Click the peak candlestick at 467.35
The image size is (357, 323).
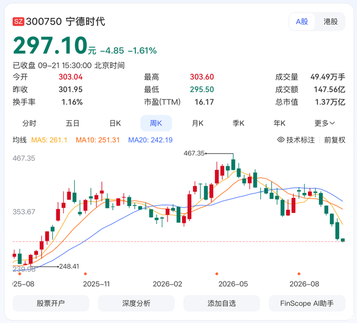[x=233, y=163]
